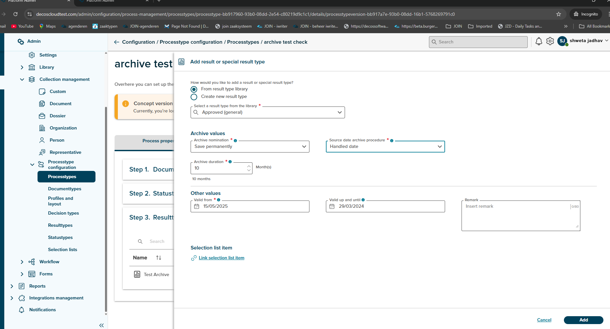
Task: Open the result type library dropdown
Action: click(x=268, y=112)
